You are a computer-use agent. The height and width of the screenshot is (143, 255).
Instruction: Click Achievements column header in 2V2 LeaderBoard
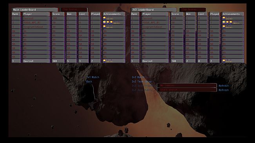(233, 14)
